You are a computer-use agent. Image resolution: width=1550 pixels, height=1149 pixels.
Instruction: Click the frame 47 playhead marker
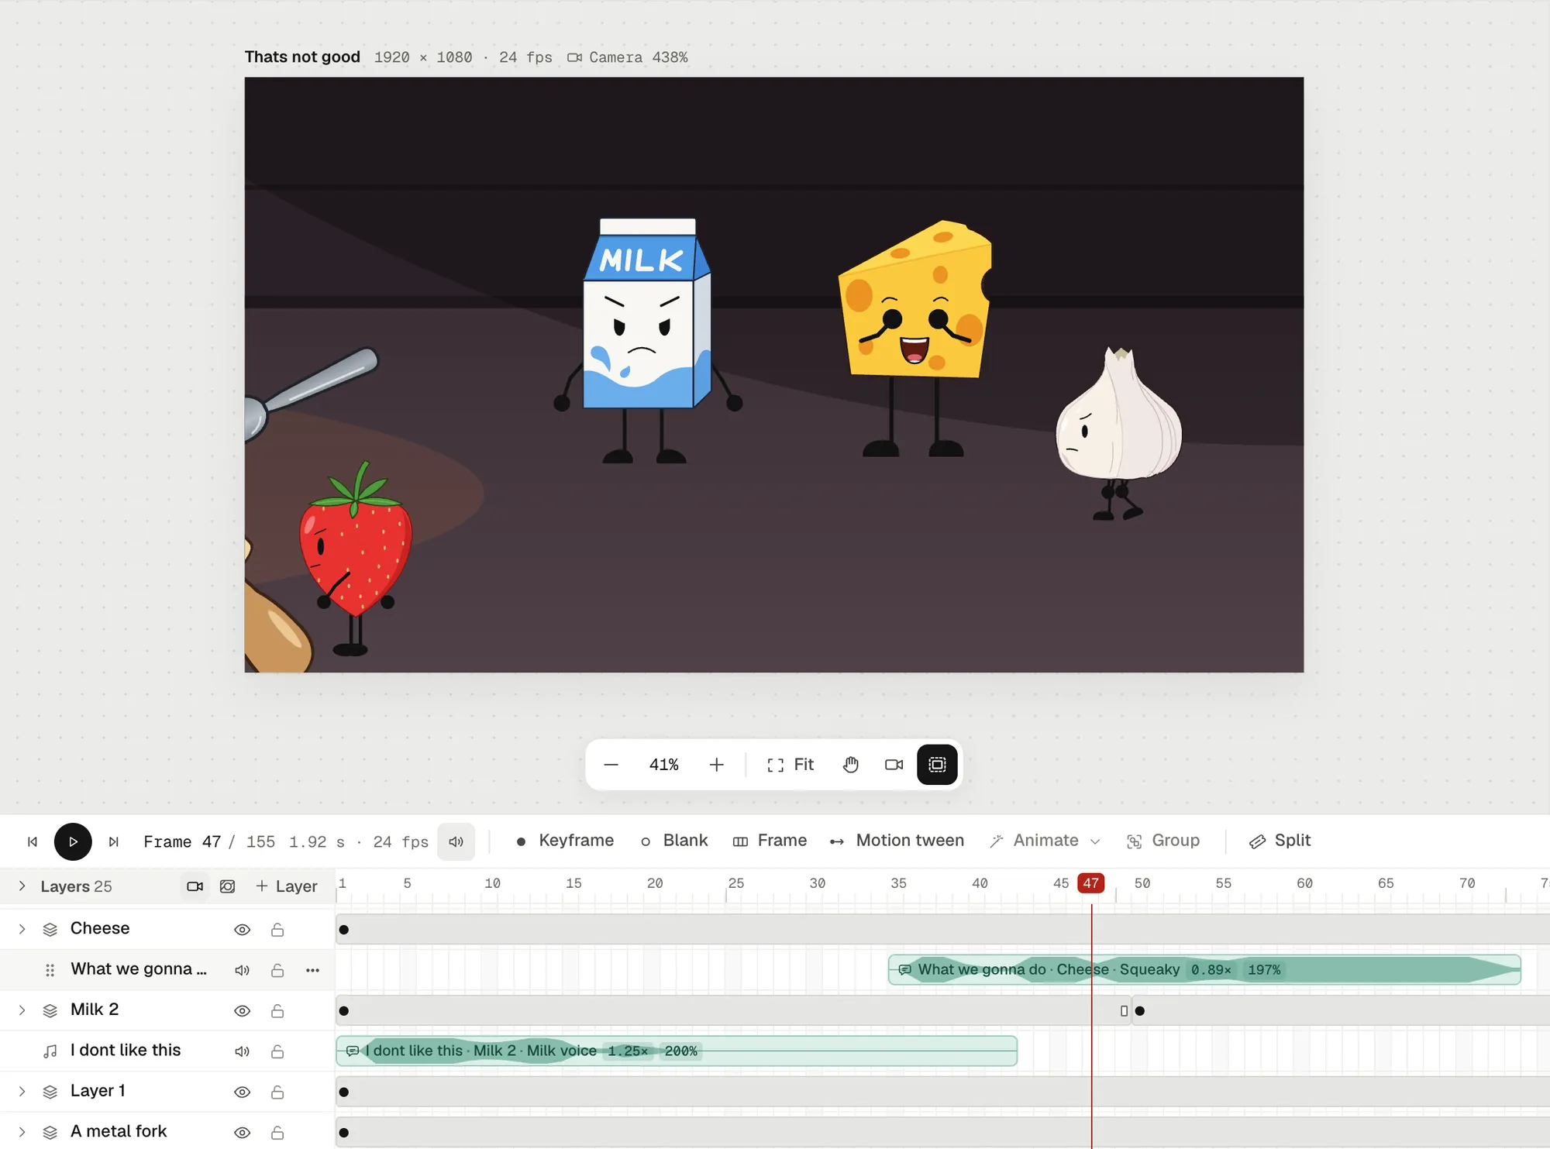(1090, 883)
